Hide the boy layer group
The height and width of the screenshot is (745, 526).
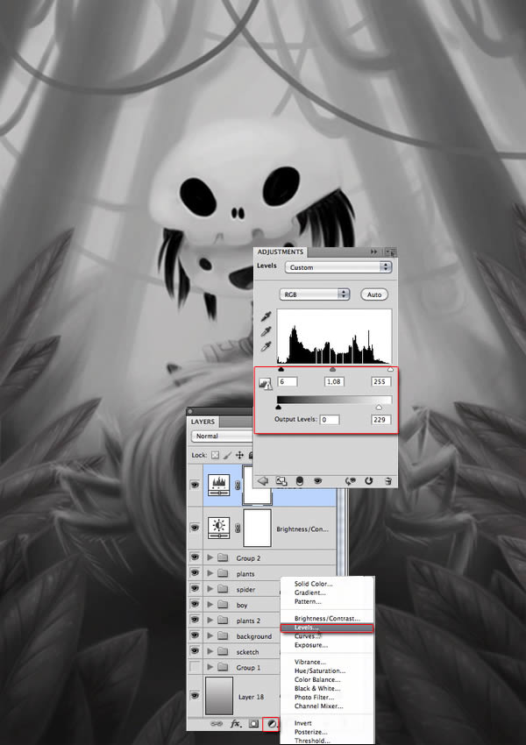point(195,605)
